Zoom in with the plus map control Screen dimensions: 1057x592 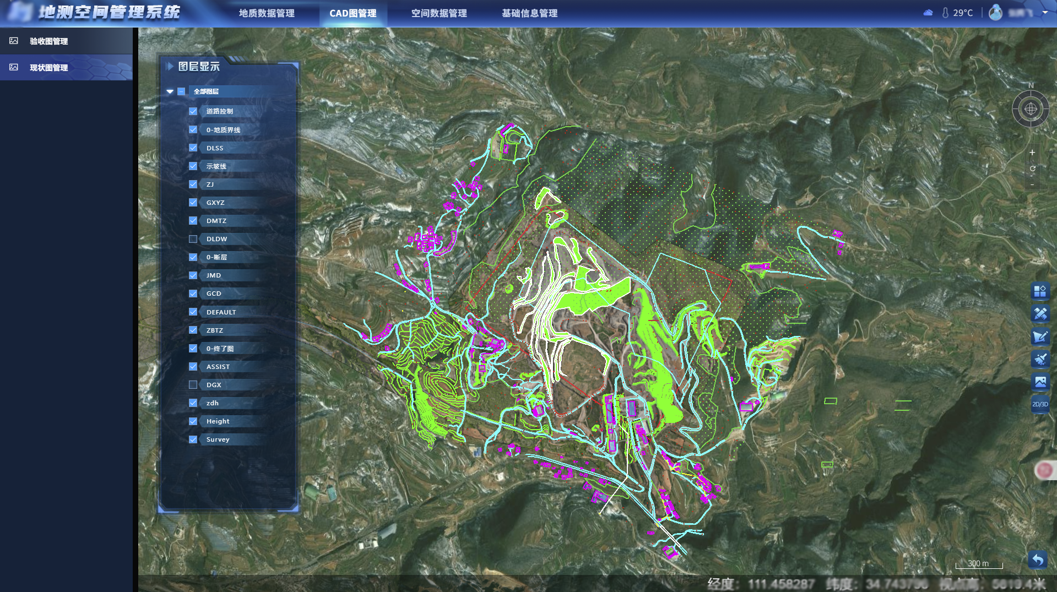[x=1032, y=153]
